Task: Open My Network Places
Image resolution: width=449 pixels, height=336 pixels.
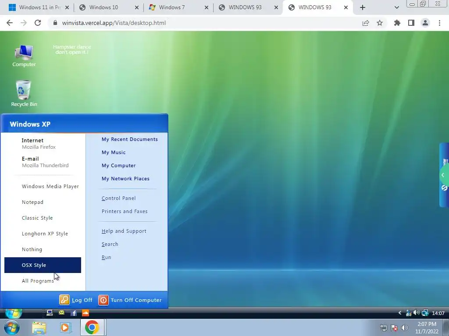Action: (x=125, y=178)
